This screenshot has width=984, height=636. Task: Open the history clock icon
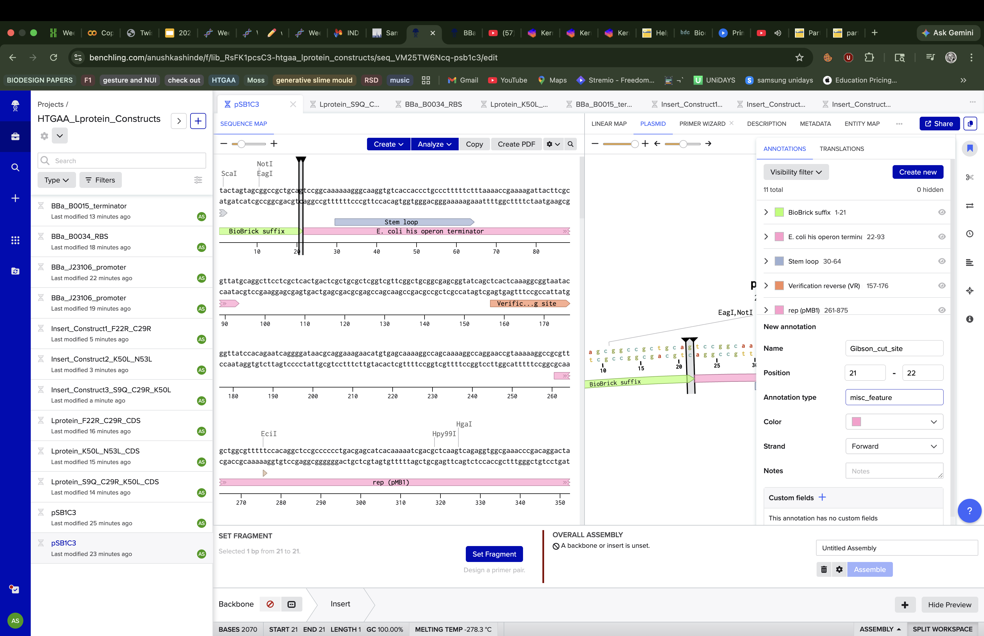969,234
